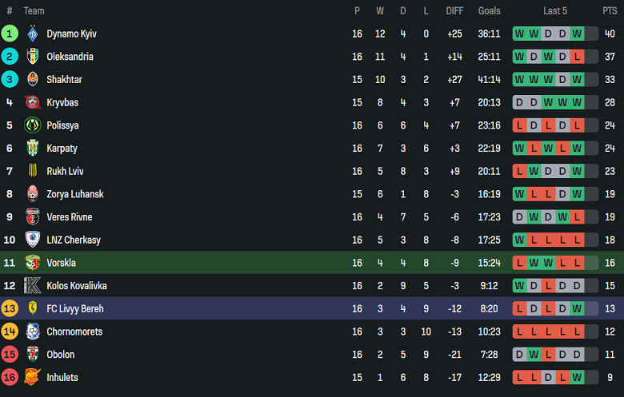Open the Oleksandria team logo
The width and height of the screenshot is (624, 397).
coord(33,57)
